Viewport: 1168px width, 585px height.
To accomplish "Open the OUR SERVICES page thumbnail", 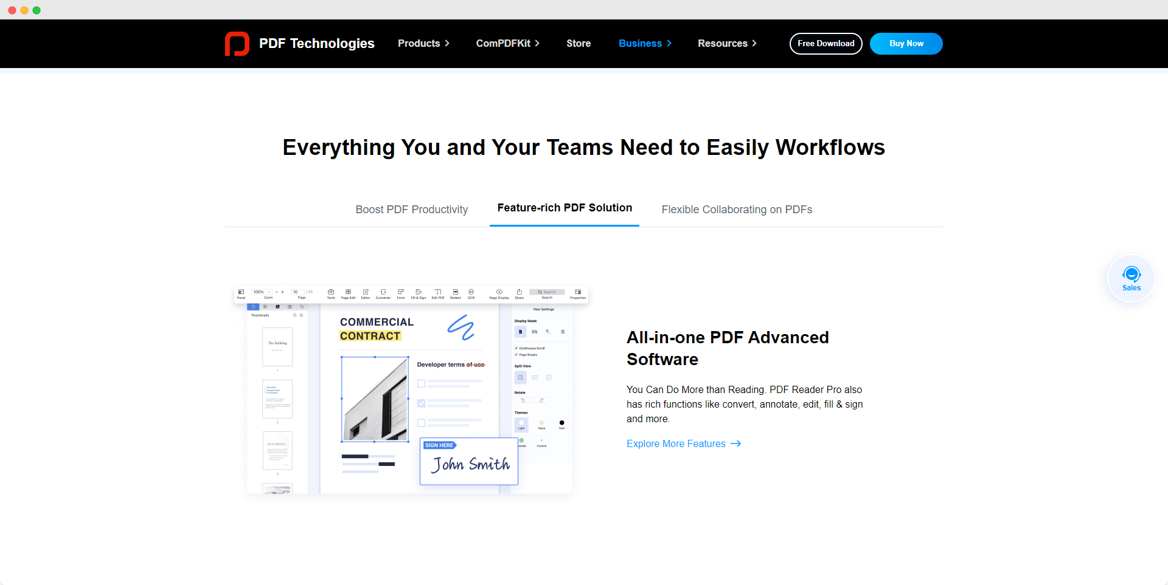I will coord(277,451).
